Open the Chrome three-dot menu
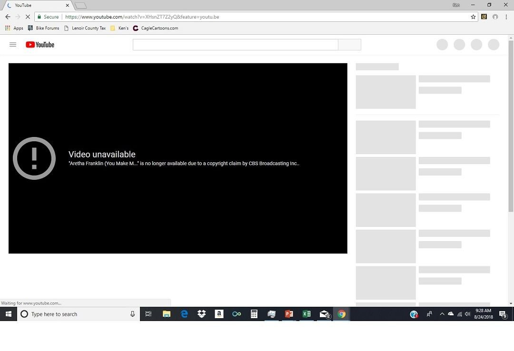Viewport: 514px width, 351px height. (x=506, y=17)
